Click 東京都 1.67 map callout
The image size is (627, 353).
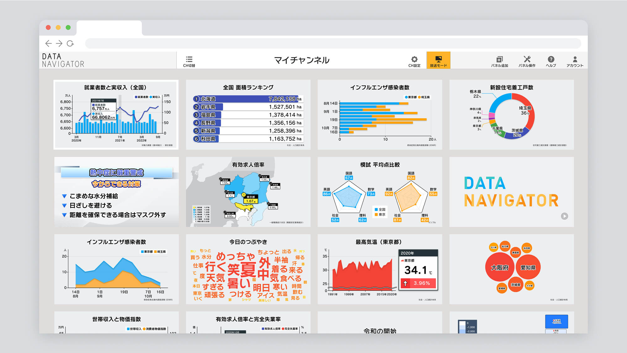click(250, 199)
